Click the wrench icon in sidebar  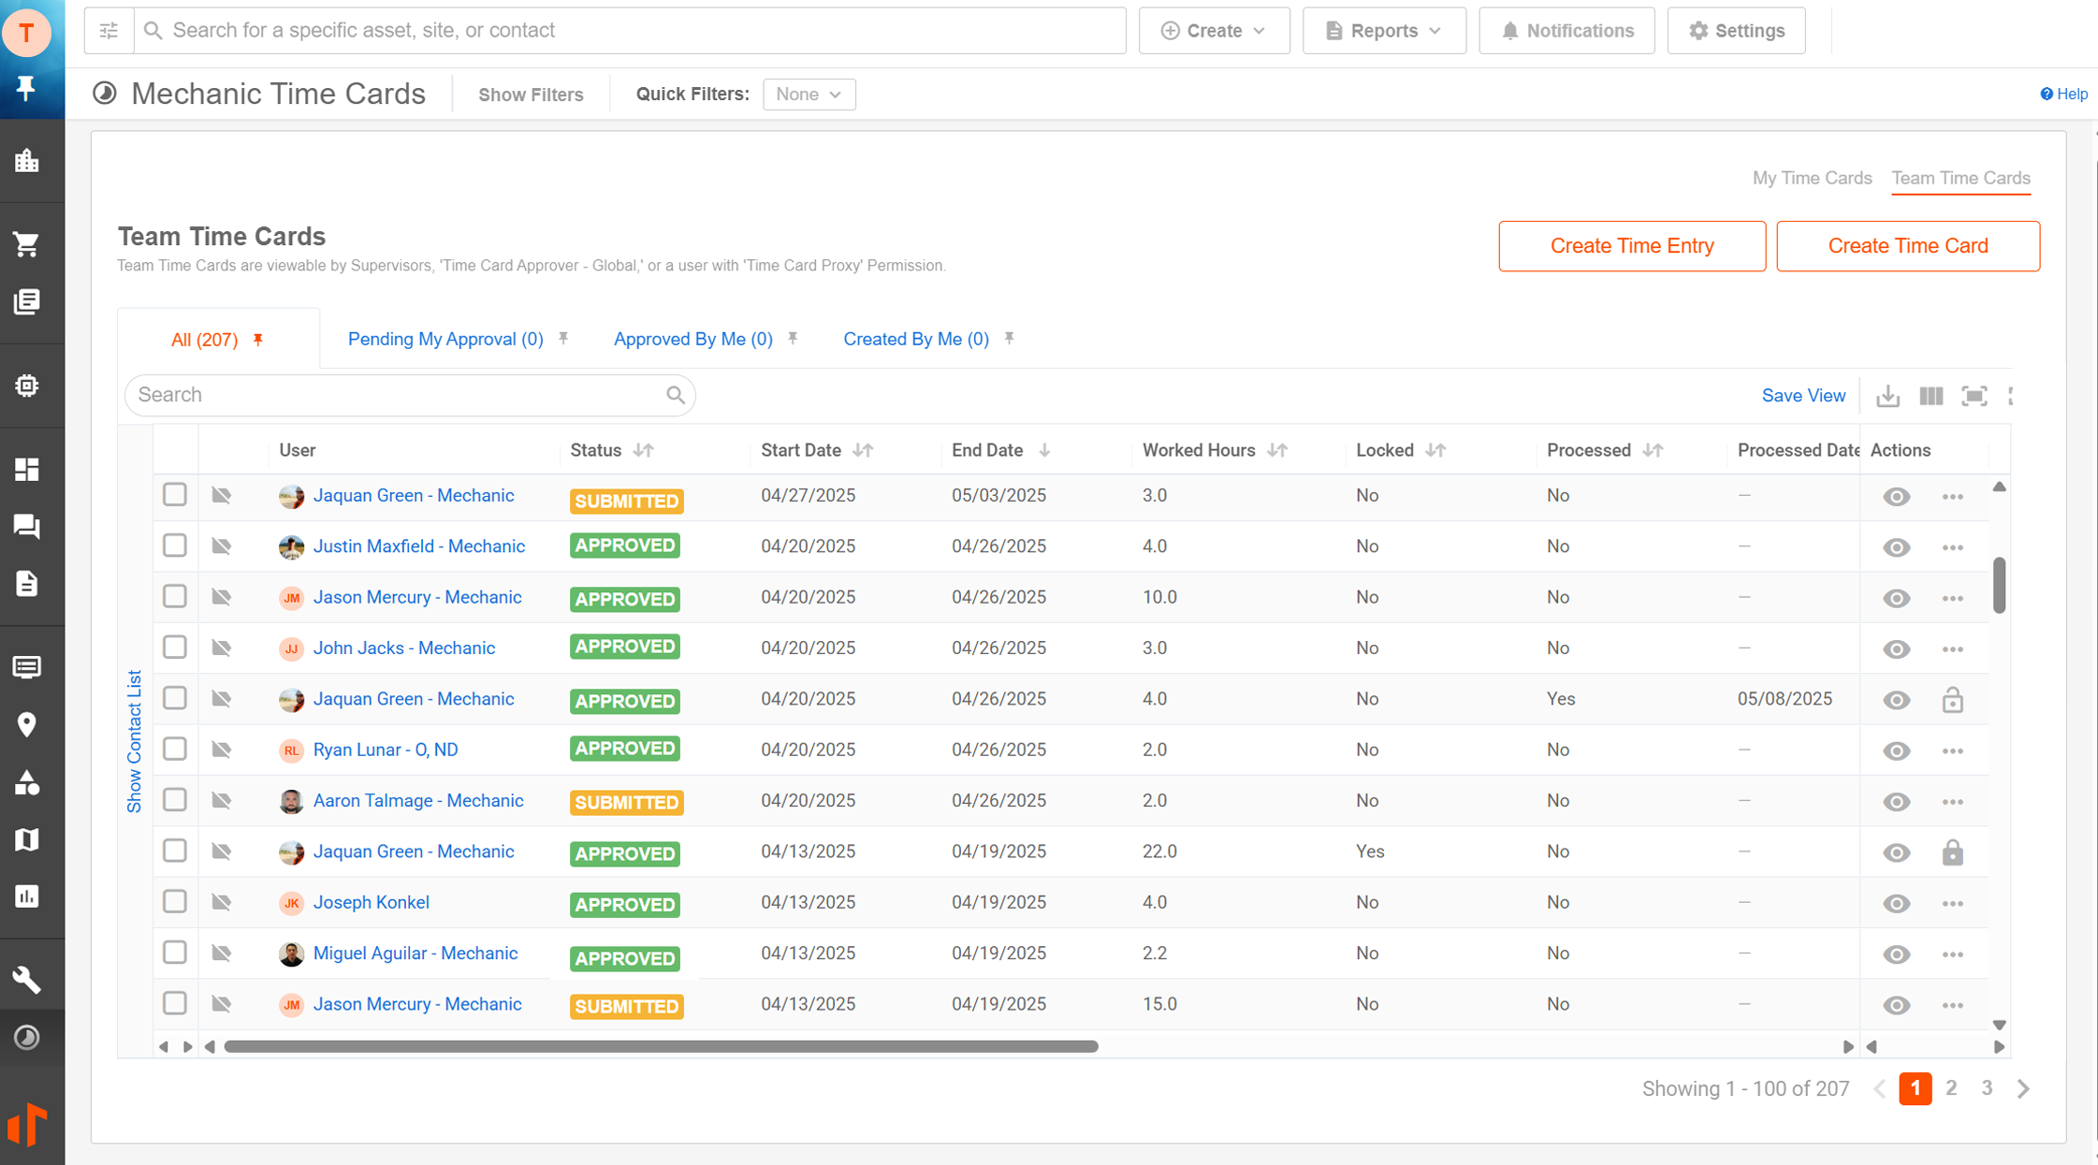pyautogui.click(x=27, y=980)
